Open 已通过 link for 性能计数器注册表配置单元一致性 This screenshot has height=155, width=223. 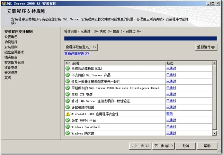click(x=171, y=81)
